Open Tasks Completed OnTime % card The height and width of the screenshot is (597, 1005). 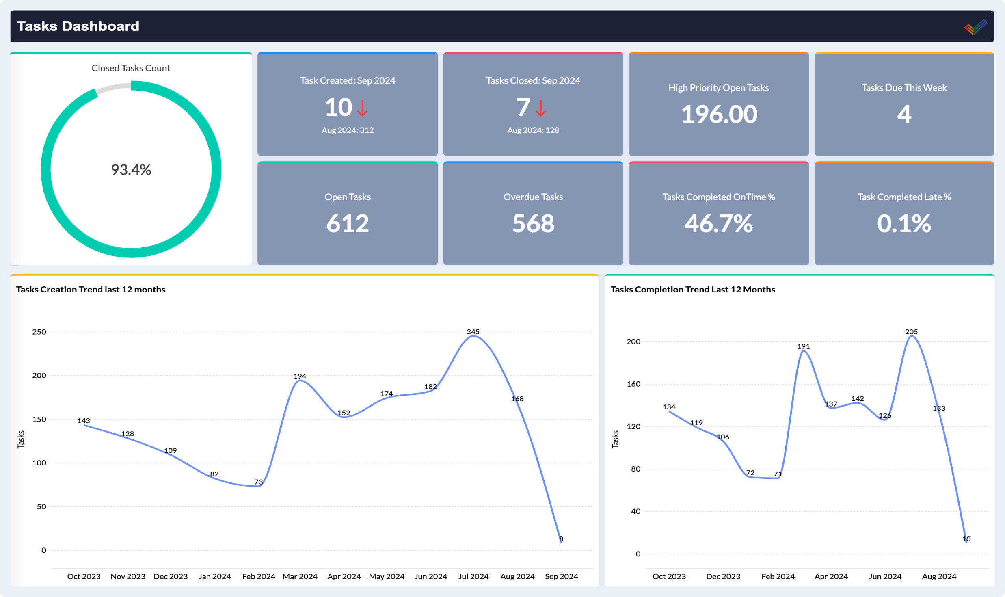(x=718, y=214)
